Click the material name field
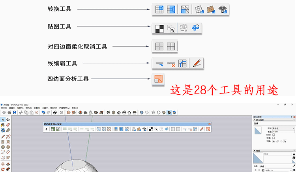The height and width of the screenshot is (172, 296). [278, 154]
